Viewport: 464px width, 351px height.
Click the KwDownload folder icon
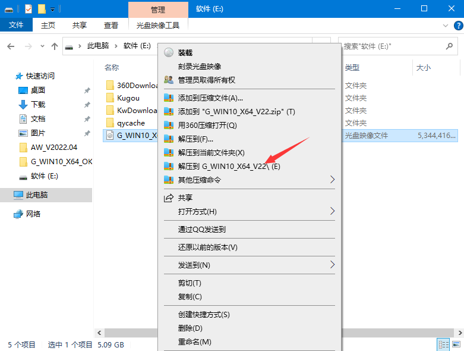click(110, 110)
